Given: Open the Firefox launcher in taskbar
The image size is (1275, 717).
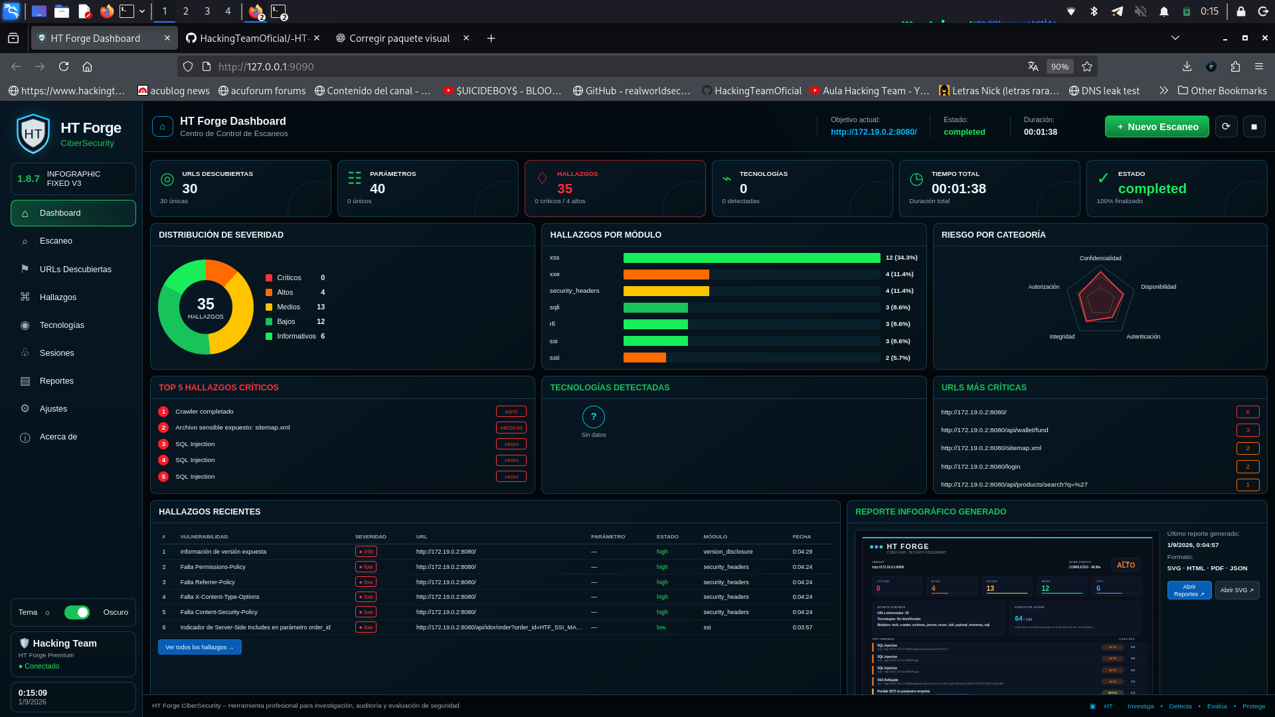Looking at the screenshot, I should tap(106, 11).
